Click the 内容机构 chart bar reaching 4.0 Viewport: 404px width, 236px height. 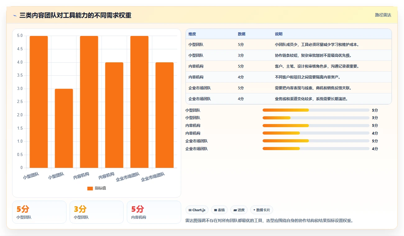click(114, 115)
